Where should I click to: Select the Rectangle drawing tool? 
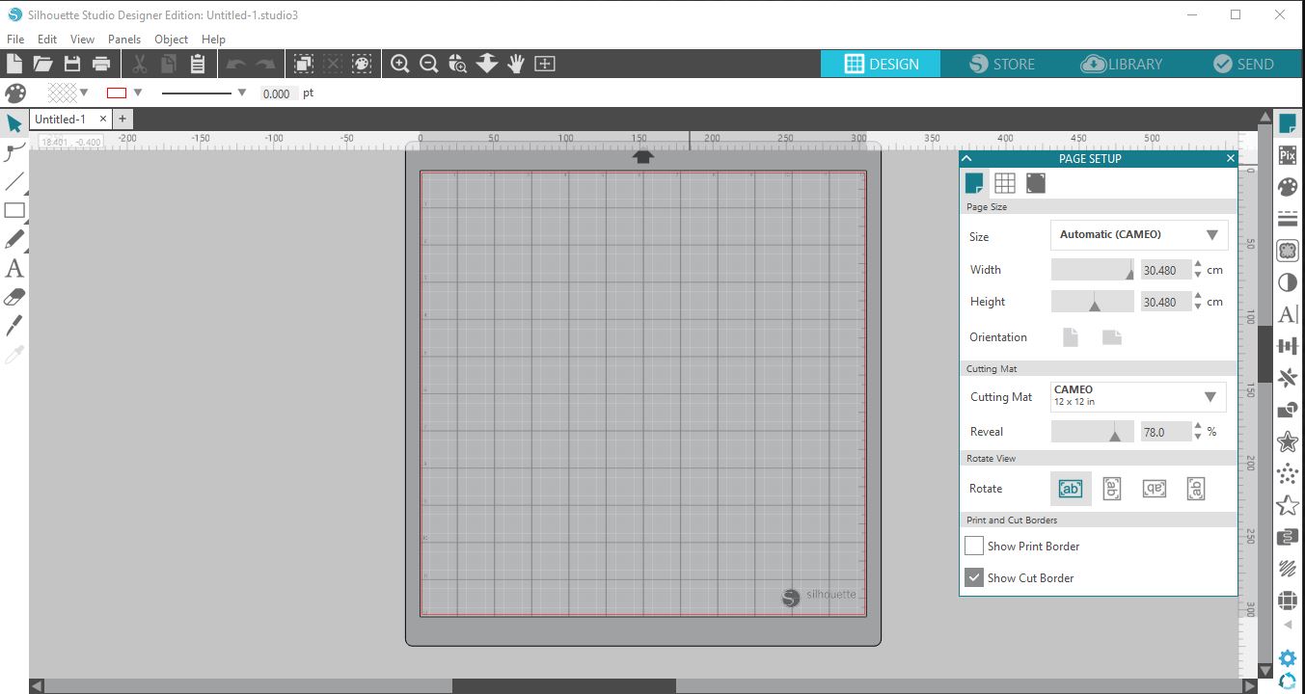(x=14, y=210)
